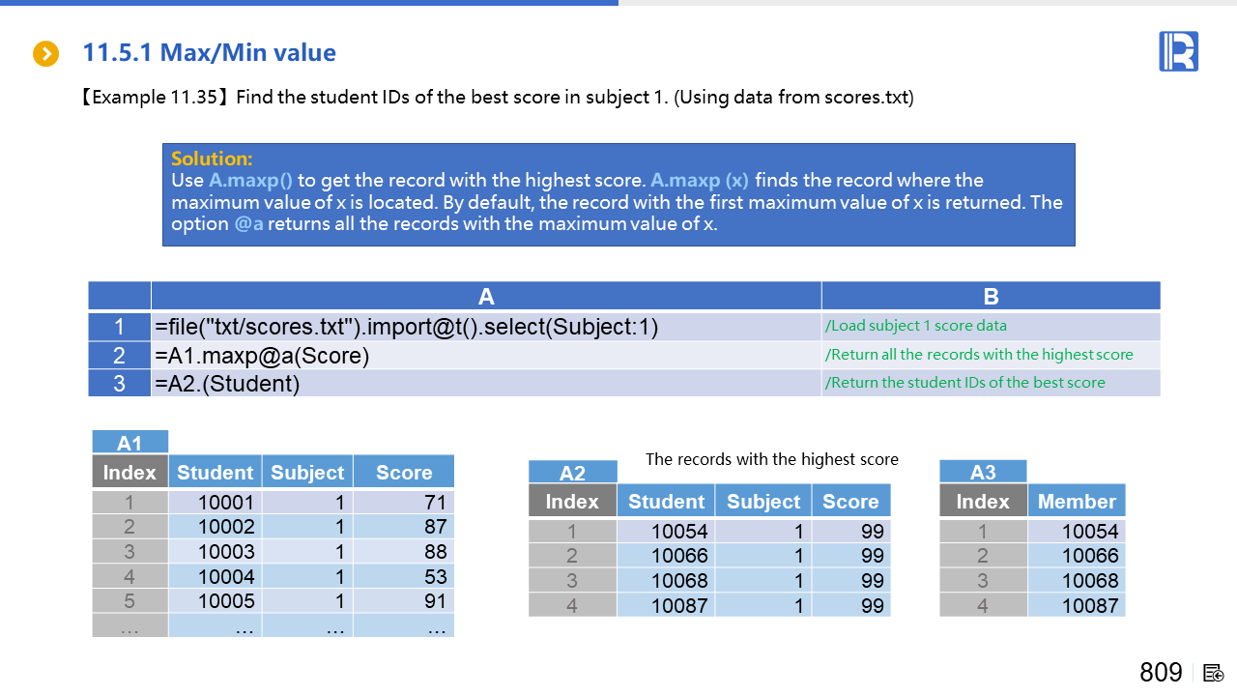
Task: Click the return-to-contents icon beside page number
Action: 1215,673
